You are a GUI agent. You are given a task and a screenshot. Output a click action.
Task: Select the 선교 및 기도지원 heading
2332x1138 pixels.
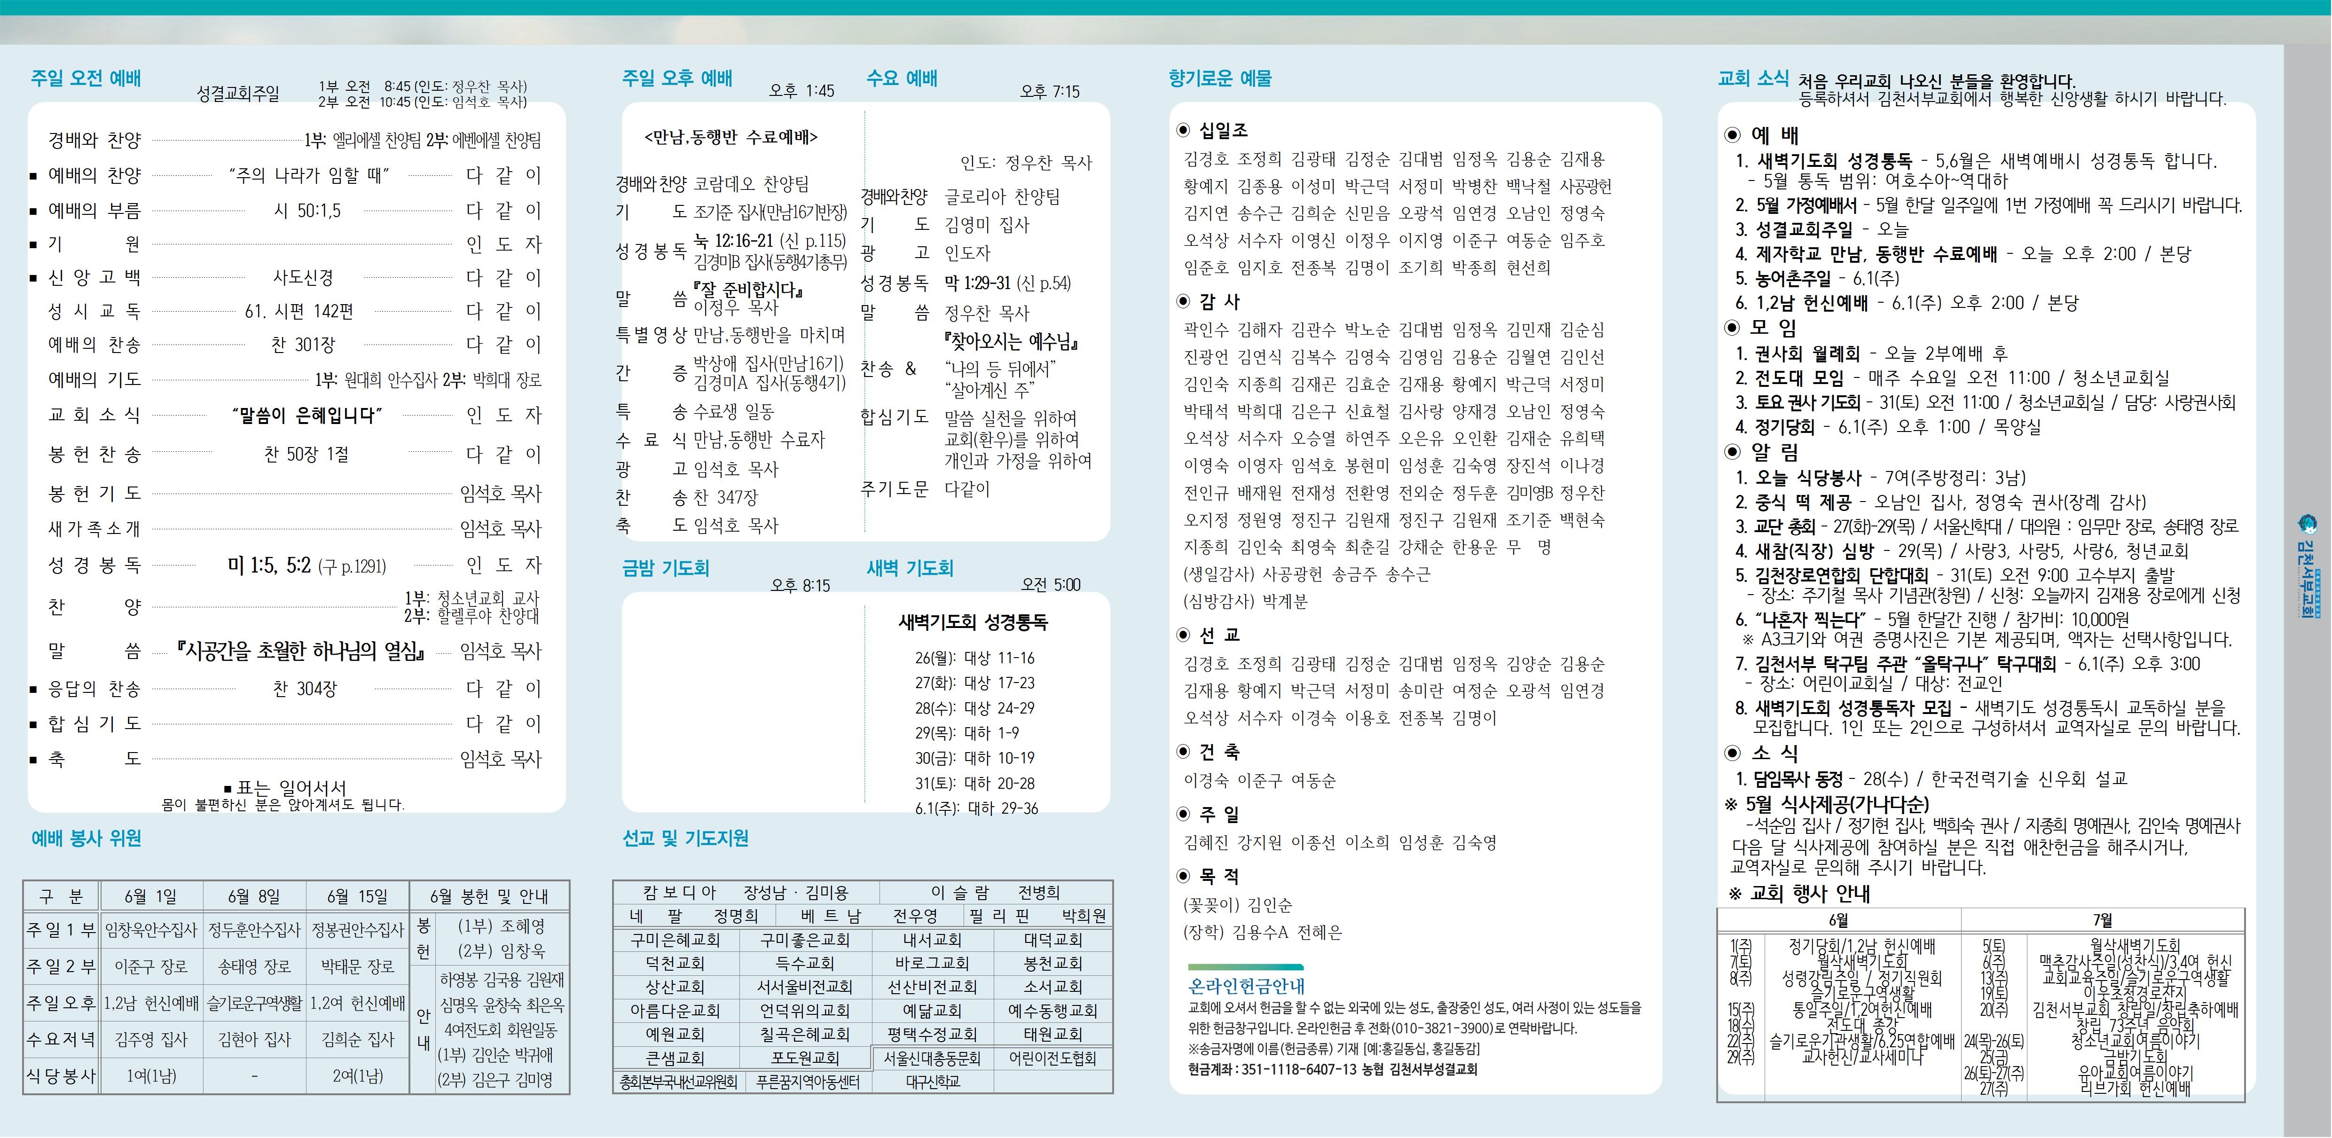click(685, 838)
